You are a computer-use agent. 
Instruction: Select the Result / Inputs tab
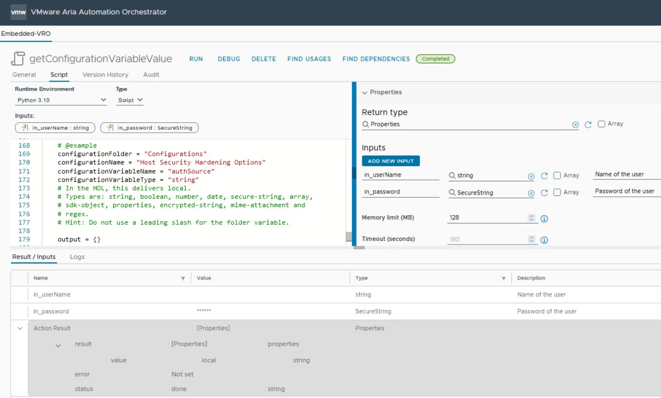34,257
